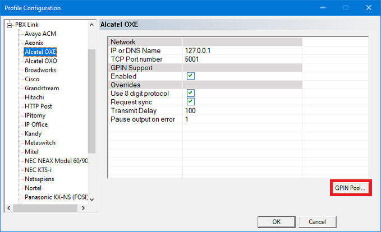Click the GPIN Pool... button
Image resolution: width=381 pixels, height=232 pixels.
[x=350, y=188]
